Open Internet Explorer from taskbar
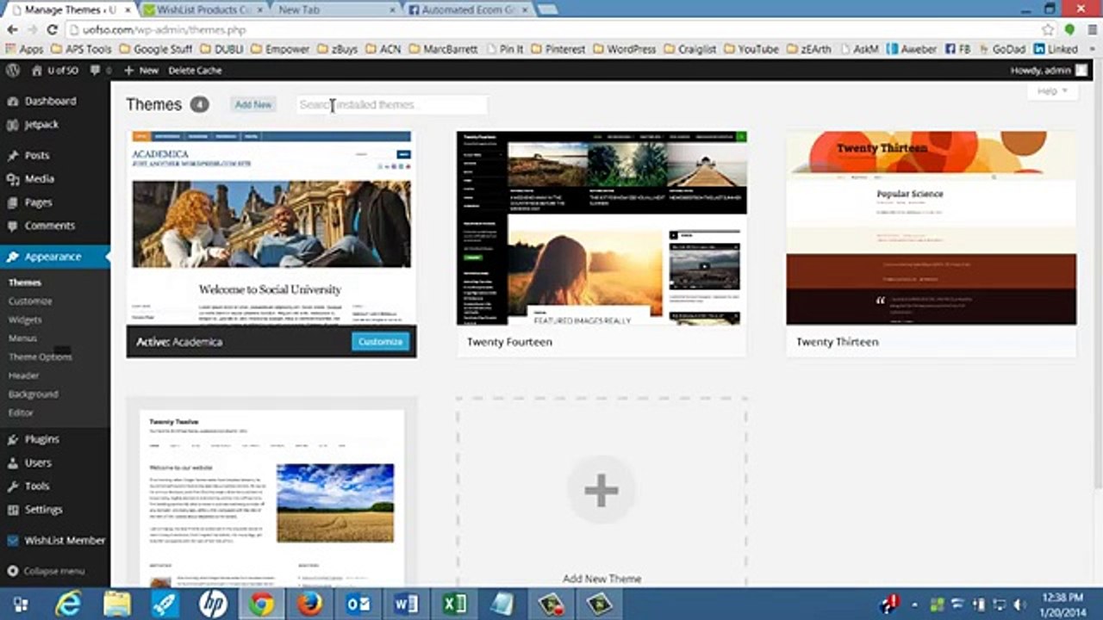 click(x=68, y=604)
